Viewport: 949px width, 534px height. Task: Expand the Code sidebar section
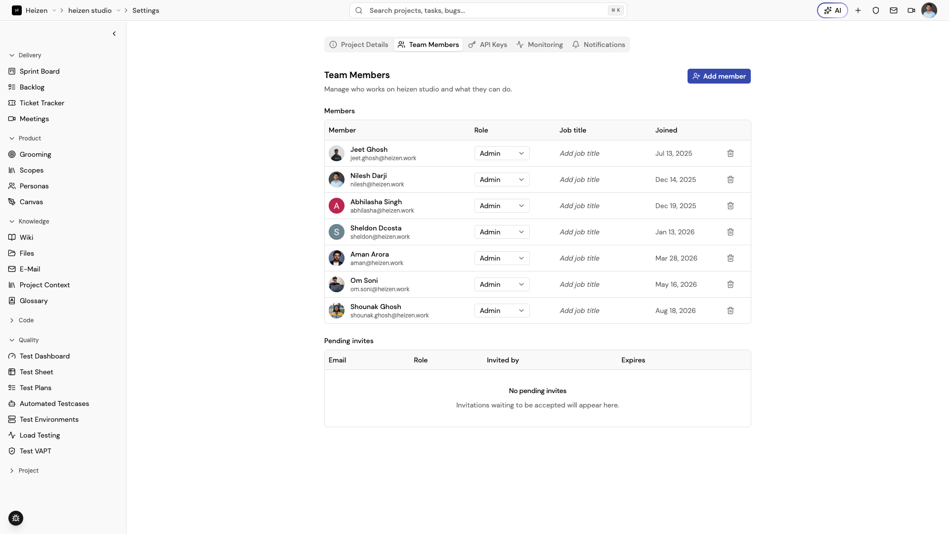22,320
